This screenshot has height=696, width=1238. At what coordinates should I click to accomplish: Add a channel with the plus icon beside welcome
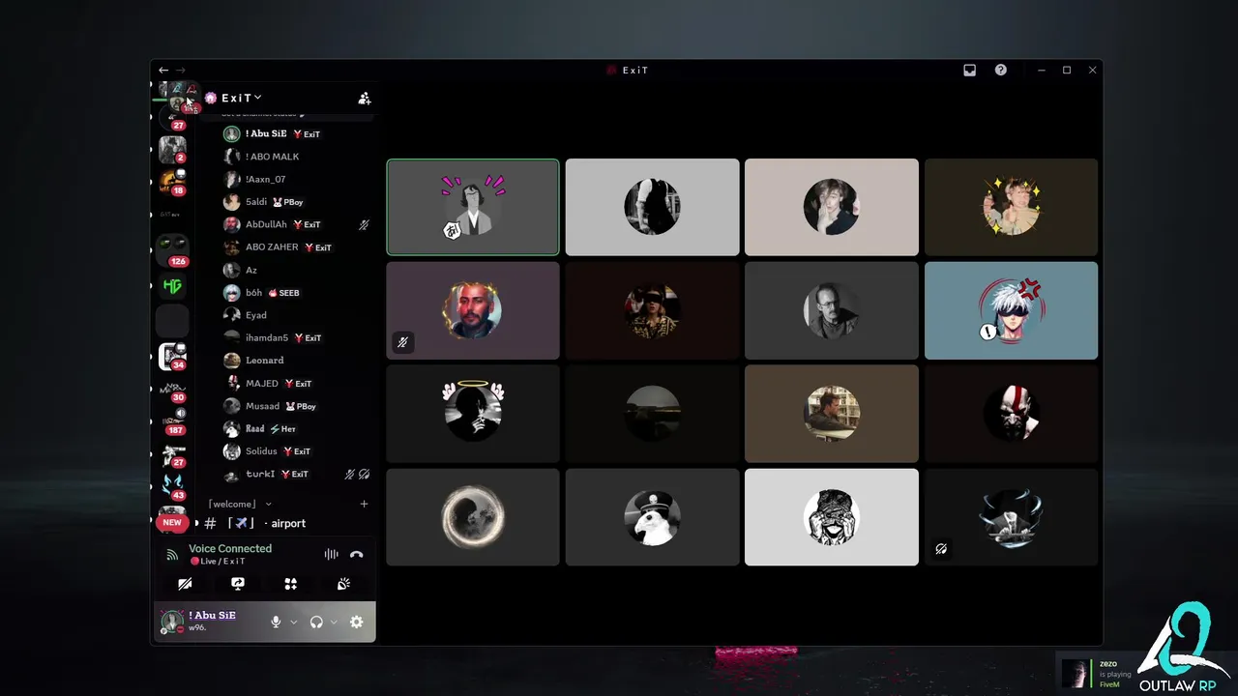tap(365, 504)
